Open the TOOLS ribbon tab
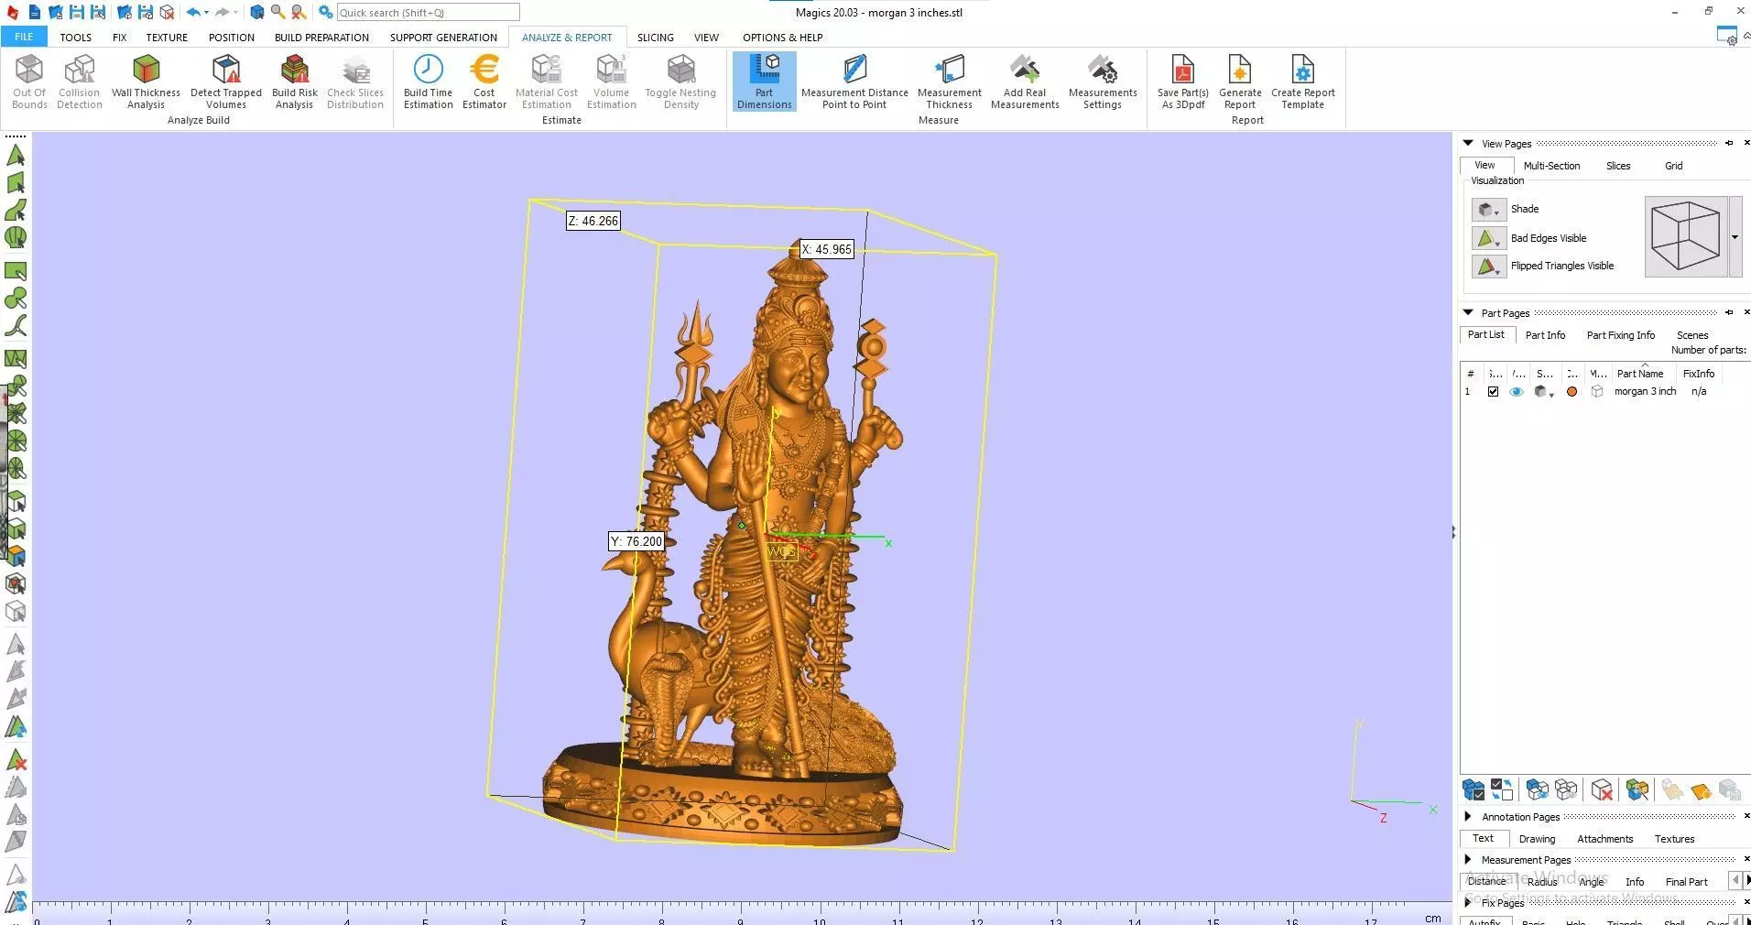The image size is (1751, 925). point(75,38)
